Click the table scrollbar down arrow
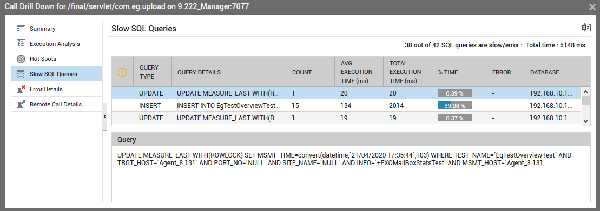This screenshot has width=600, height=211. (585, 121)
